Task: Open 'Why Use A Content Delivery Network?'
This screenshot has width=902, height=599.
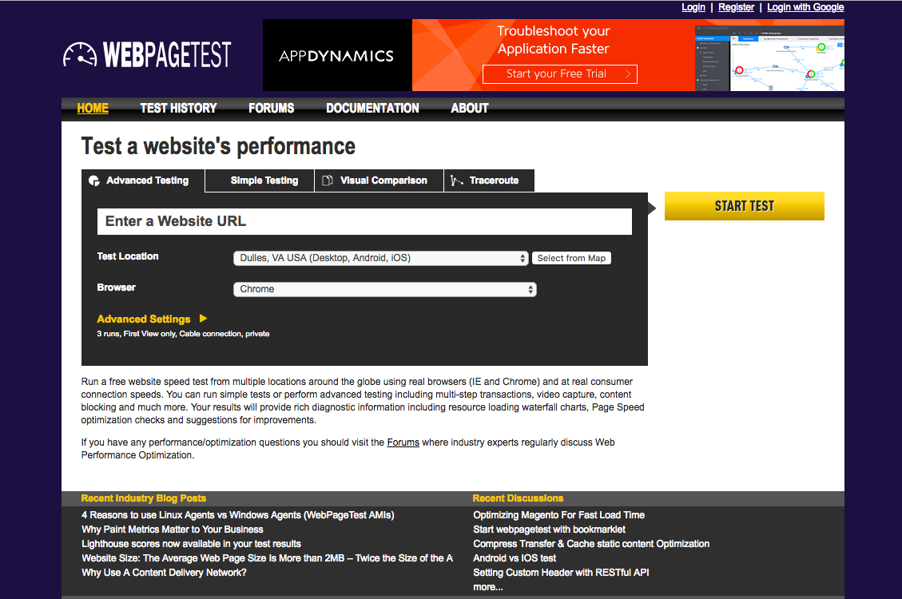Action: click(164, 573)
